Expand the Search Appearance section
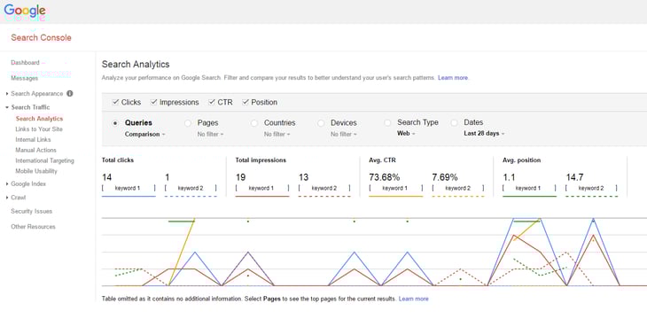 [7, 94]
